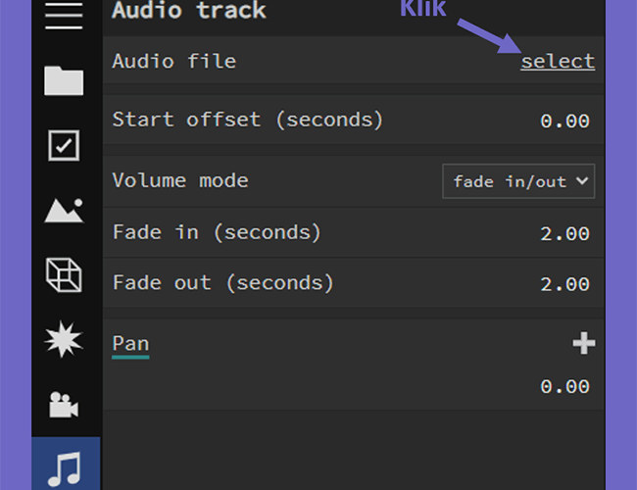Click the Pan underlined label
This screenshot has height=490, width=637.
click(x=130, y=344)
